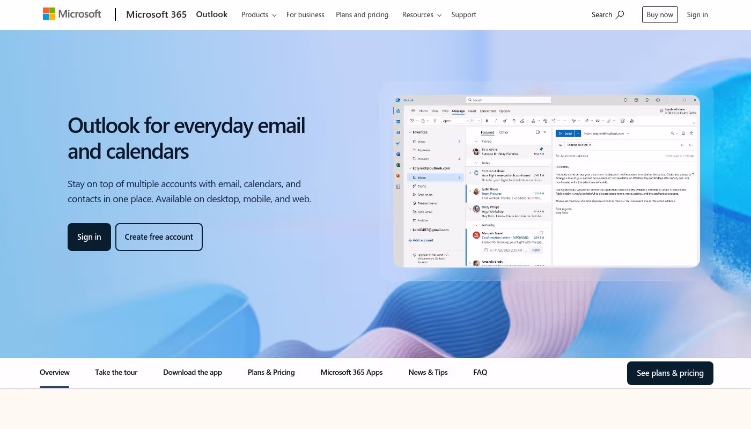This screenshot has height=429, width=751.
Task: Open the Products dropdown in the navigation
Action: 259,14
